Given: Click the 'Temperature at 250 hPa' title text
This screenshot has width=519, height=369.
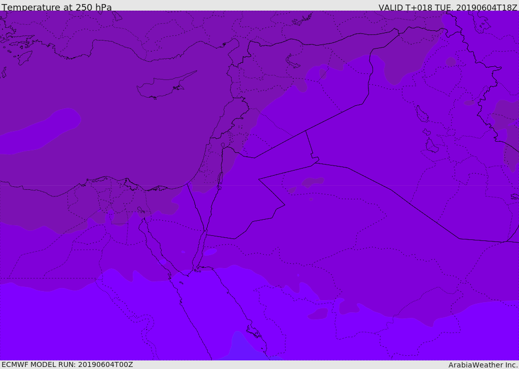Looking at the screenshot, I should [57, 7].
